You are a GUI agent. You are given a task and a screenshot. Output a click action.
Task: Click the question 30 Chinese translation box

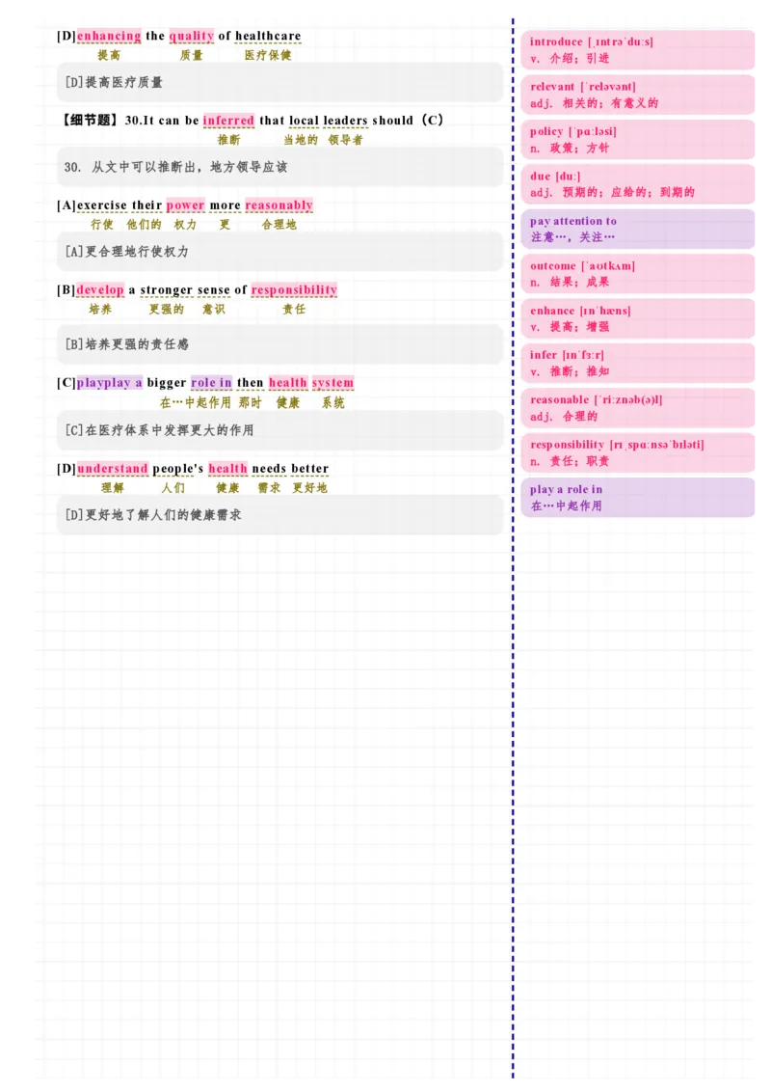[x=279, y=167]
